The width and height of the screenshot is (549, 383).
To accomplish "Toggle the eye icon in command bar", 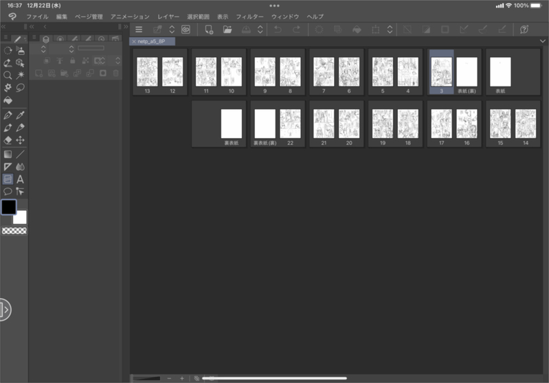I will 186,30.
